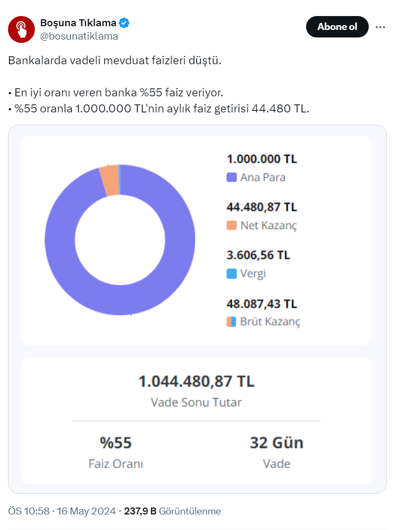396x530 pixels.
Task: Click the tweet text about vadeli mevduat
Action: (x=115, y=60)
